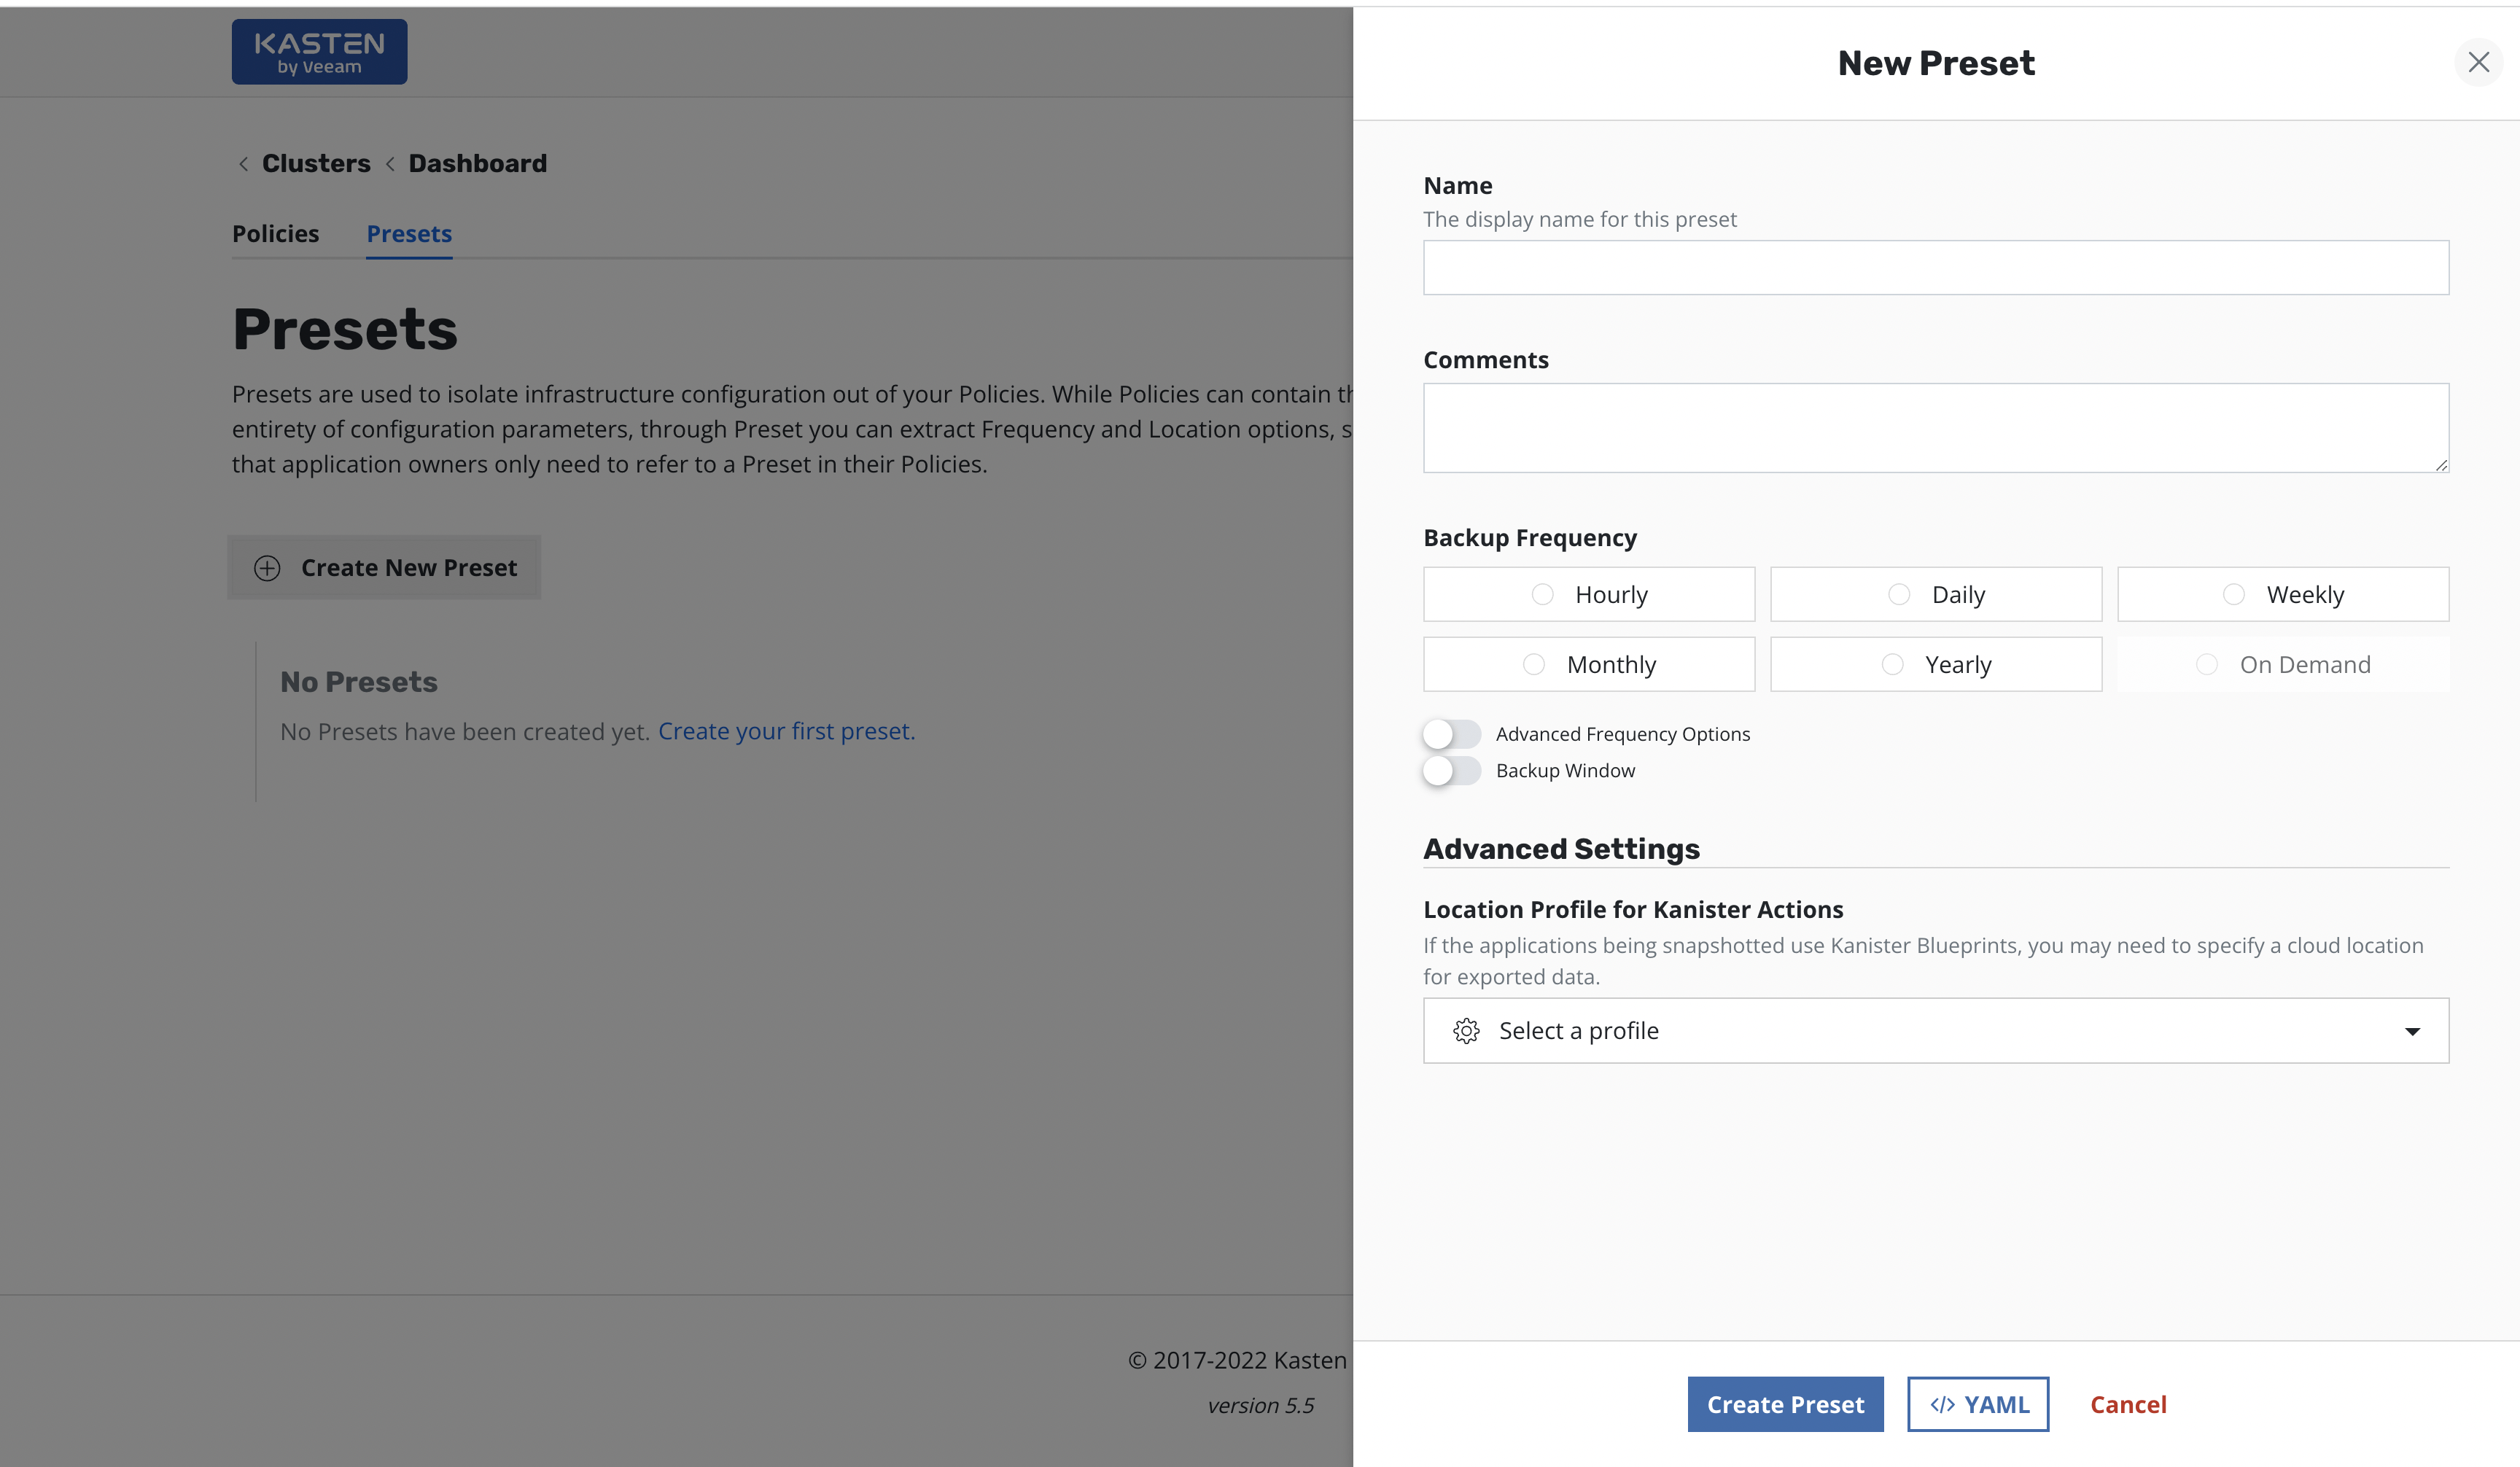
Task: Click the red Cancel link
Action: (2128, 1404)
